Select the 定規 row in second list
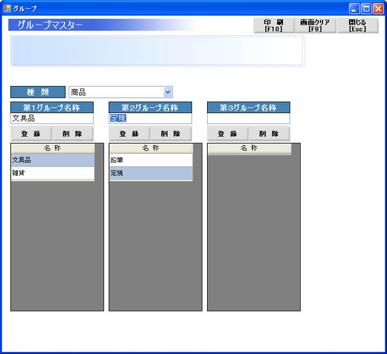 click(151, 173)
